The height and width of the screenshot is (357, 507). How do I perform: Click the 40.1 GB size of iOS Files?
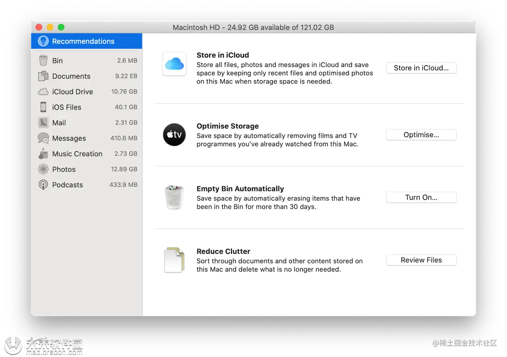(126, 107)
